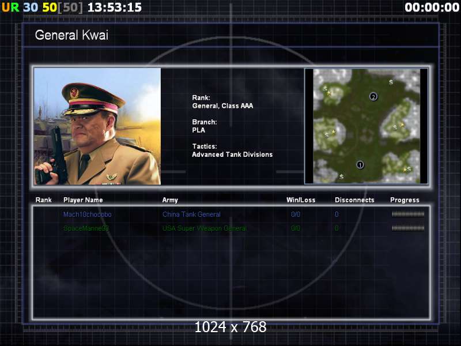Select the supply $ icon right of start position 2
The height and width of the screenshot is (346, 461).
tap(391, 82)
